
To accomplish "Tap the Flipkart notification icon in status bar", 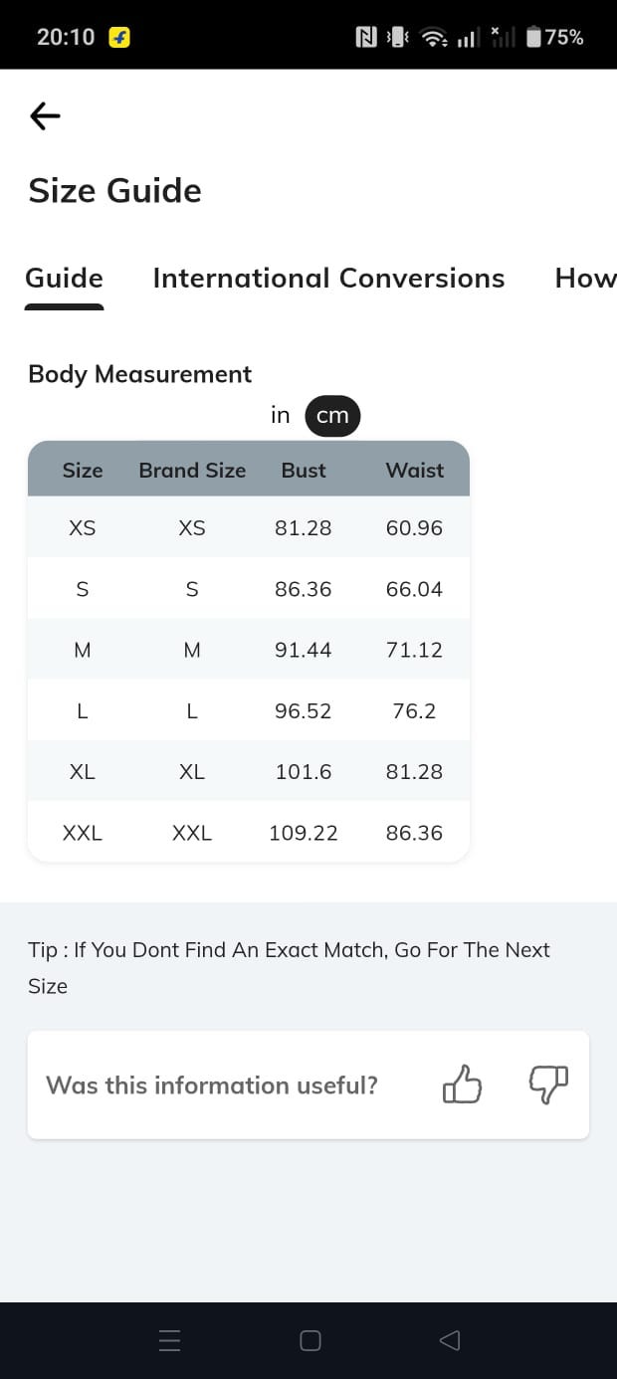I will (119, 38).
